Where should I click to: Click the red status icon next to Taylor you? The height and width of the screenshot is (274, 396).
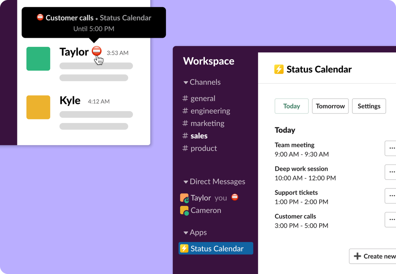[235, 197]
